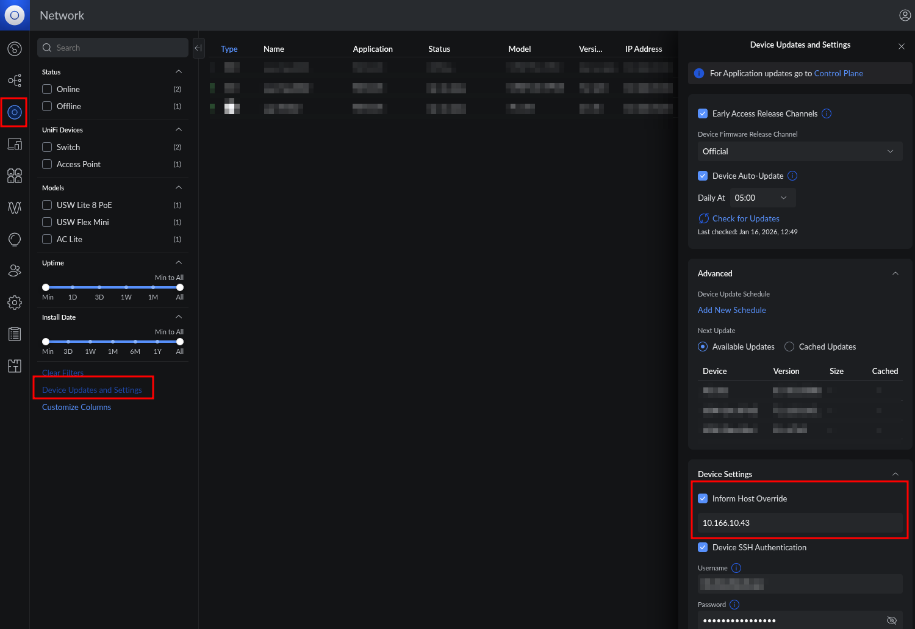Collapse the Advanced section

pos(895,273)
